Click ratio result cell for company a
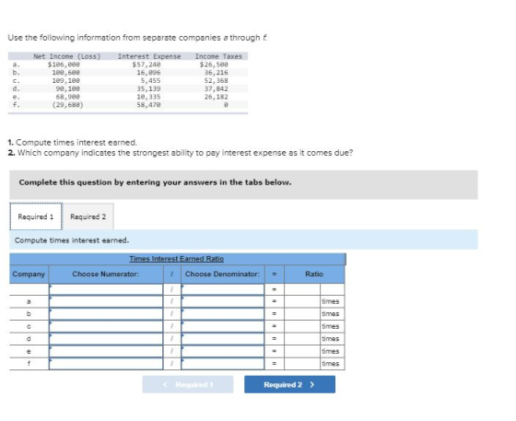Image resolution: width=516 pixels, height=421 pixels. 302,301
